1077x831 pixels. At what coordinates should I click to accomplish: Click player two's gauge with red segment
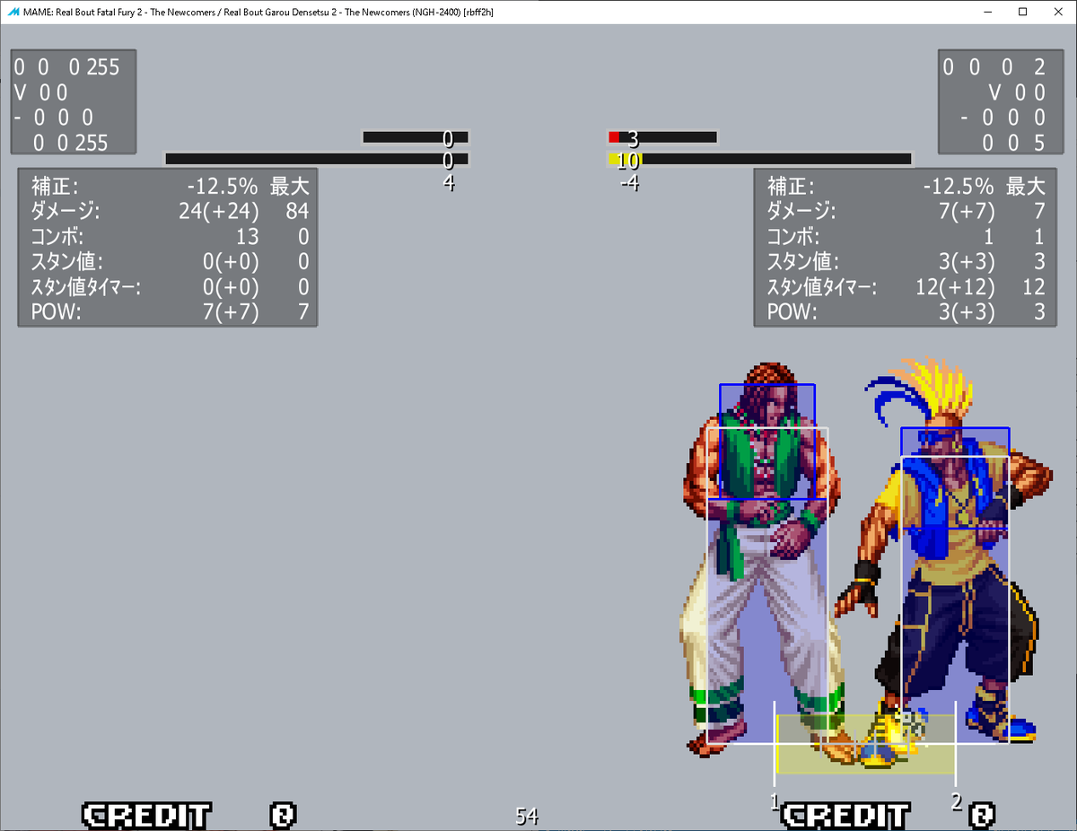tap(662, 137)
